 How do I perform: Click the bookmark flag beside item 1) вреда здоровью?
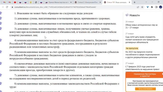1,18
